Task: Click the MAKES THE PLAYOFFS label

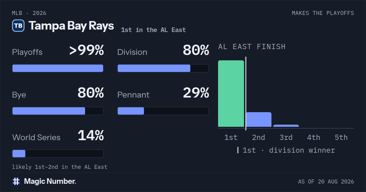Action: 323,13
